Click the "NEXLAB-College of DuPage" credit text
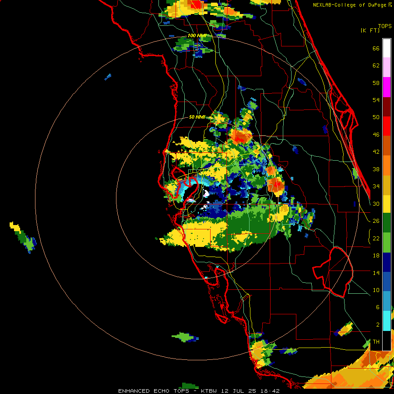The height and width of the screenshot is (394, 394). click(349, 5)
